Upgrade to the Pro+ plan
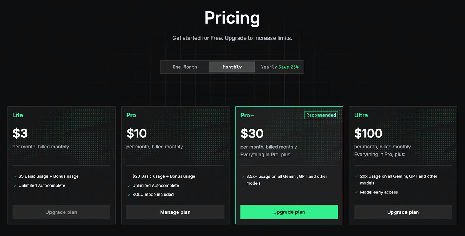Viewport: 465px width, 236px height. click(x=289, y=212)
